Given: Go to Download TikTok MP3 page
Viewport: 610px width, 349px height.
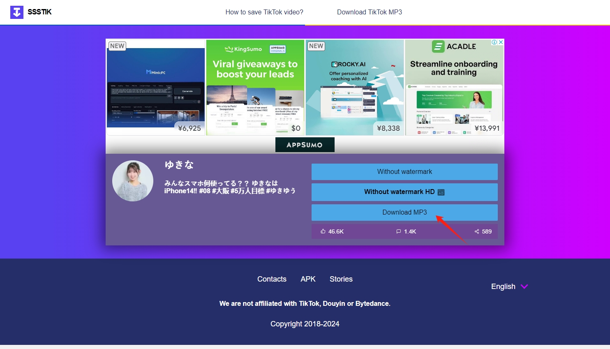Looking at the screenshot, I should pos(370,12).
